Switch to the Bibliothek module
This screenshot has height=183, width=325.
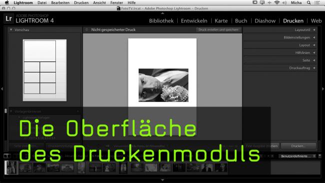[x=161, y=20]
